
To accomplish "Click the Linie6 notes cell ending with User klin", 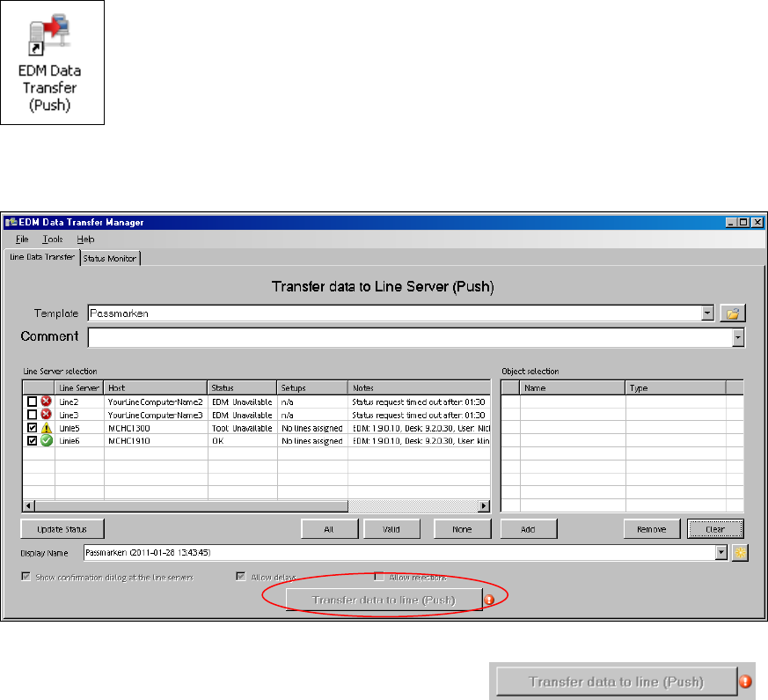I will 420,440.
